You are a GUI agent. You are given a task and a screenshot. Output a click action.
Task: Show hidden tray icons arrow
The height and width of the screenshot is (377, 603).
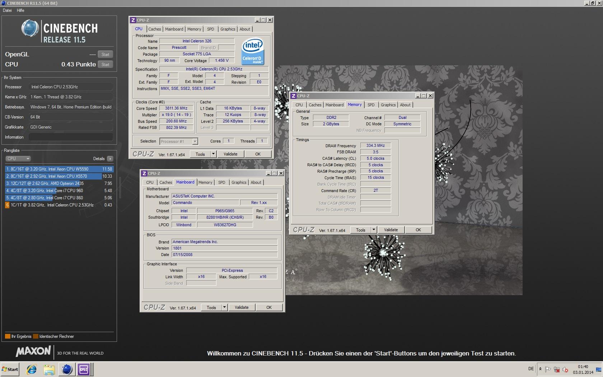coord(540,369)
